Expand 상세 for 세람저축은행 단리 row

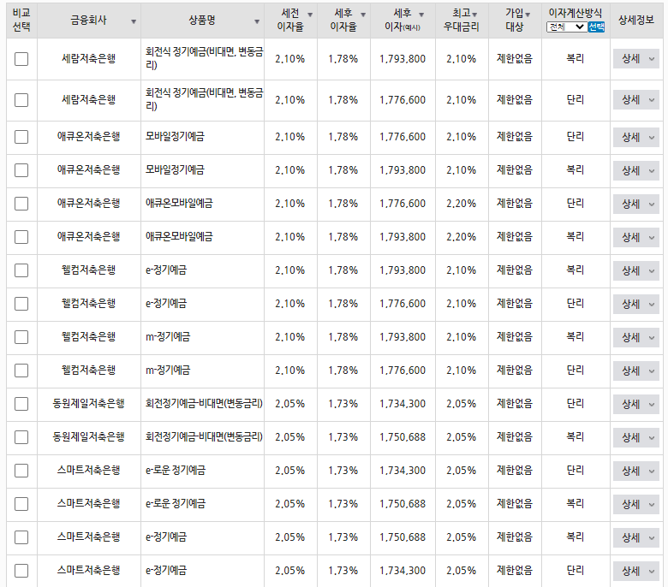636,100
